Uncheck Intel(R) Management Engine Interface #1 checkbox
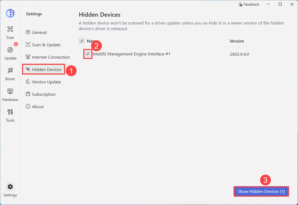 tap(88, 54)
